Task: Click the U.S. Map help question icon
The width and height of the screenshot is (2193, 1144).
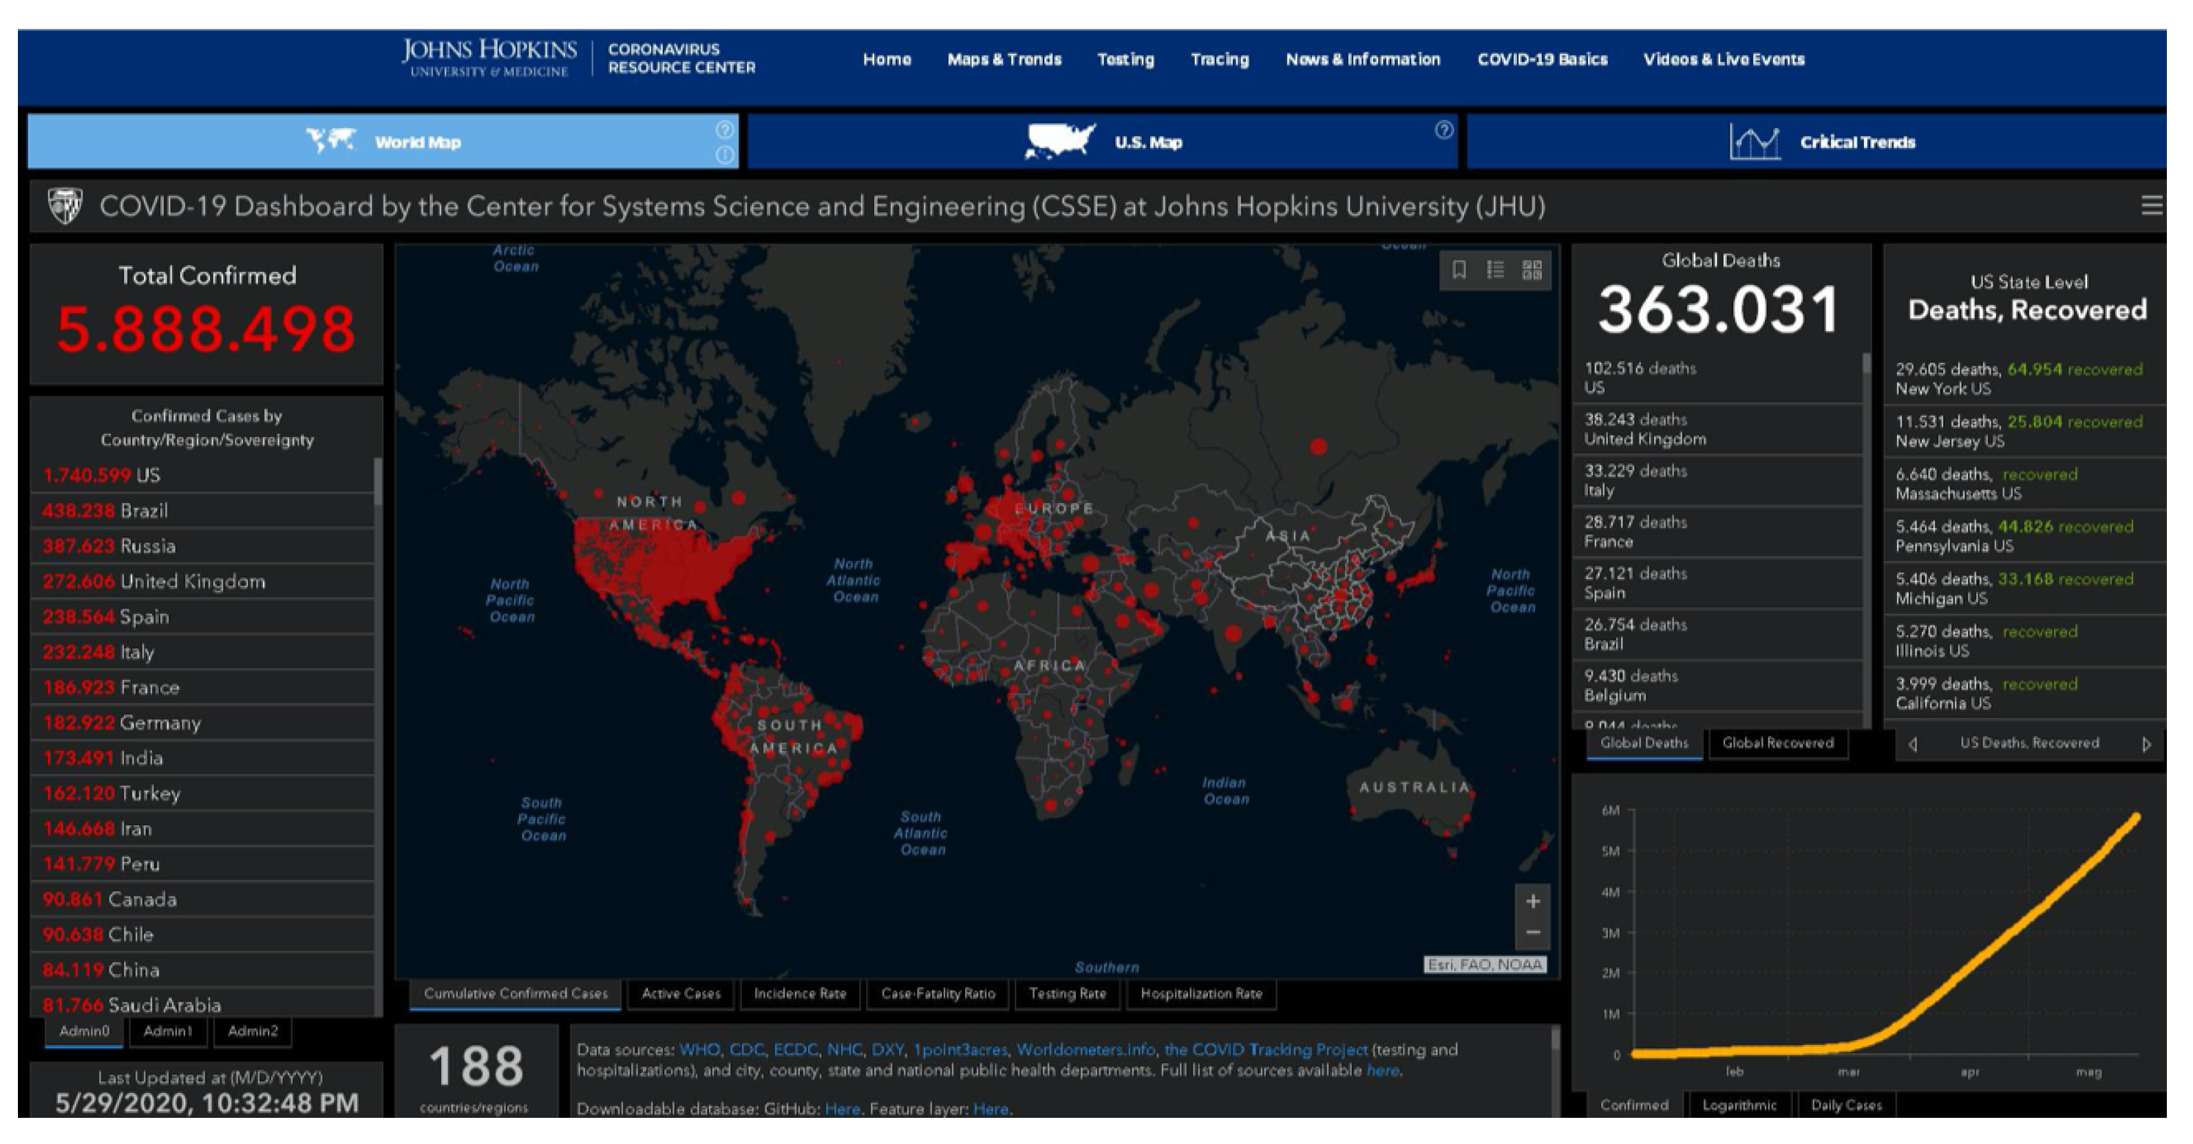Action: point(1444,130)
